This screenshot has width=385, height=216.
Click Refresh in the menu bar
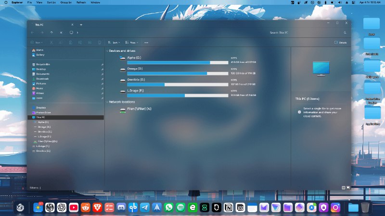click(81, 2)
